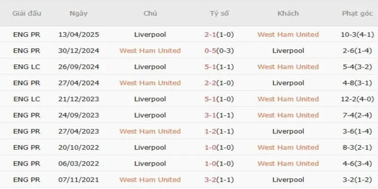Click Liverpool away team on 07/11/2021 row
The width and height of the screenshot is (378, 189).
(288, 180)
